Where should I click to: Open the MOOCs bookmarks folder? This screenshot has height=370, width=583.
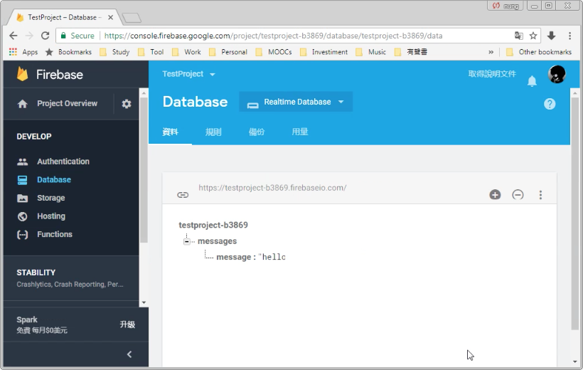point(274,52)
